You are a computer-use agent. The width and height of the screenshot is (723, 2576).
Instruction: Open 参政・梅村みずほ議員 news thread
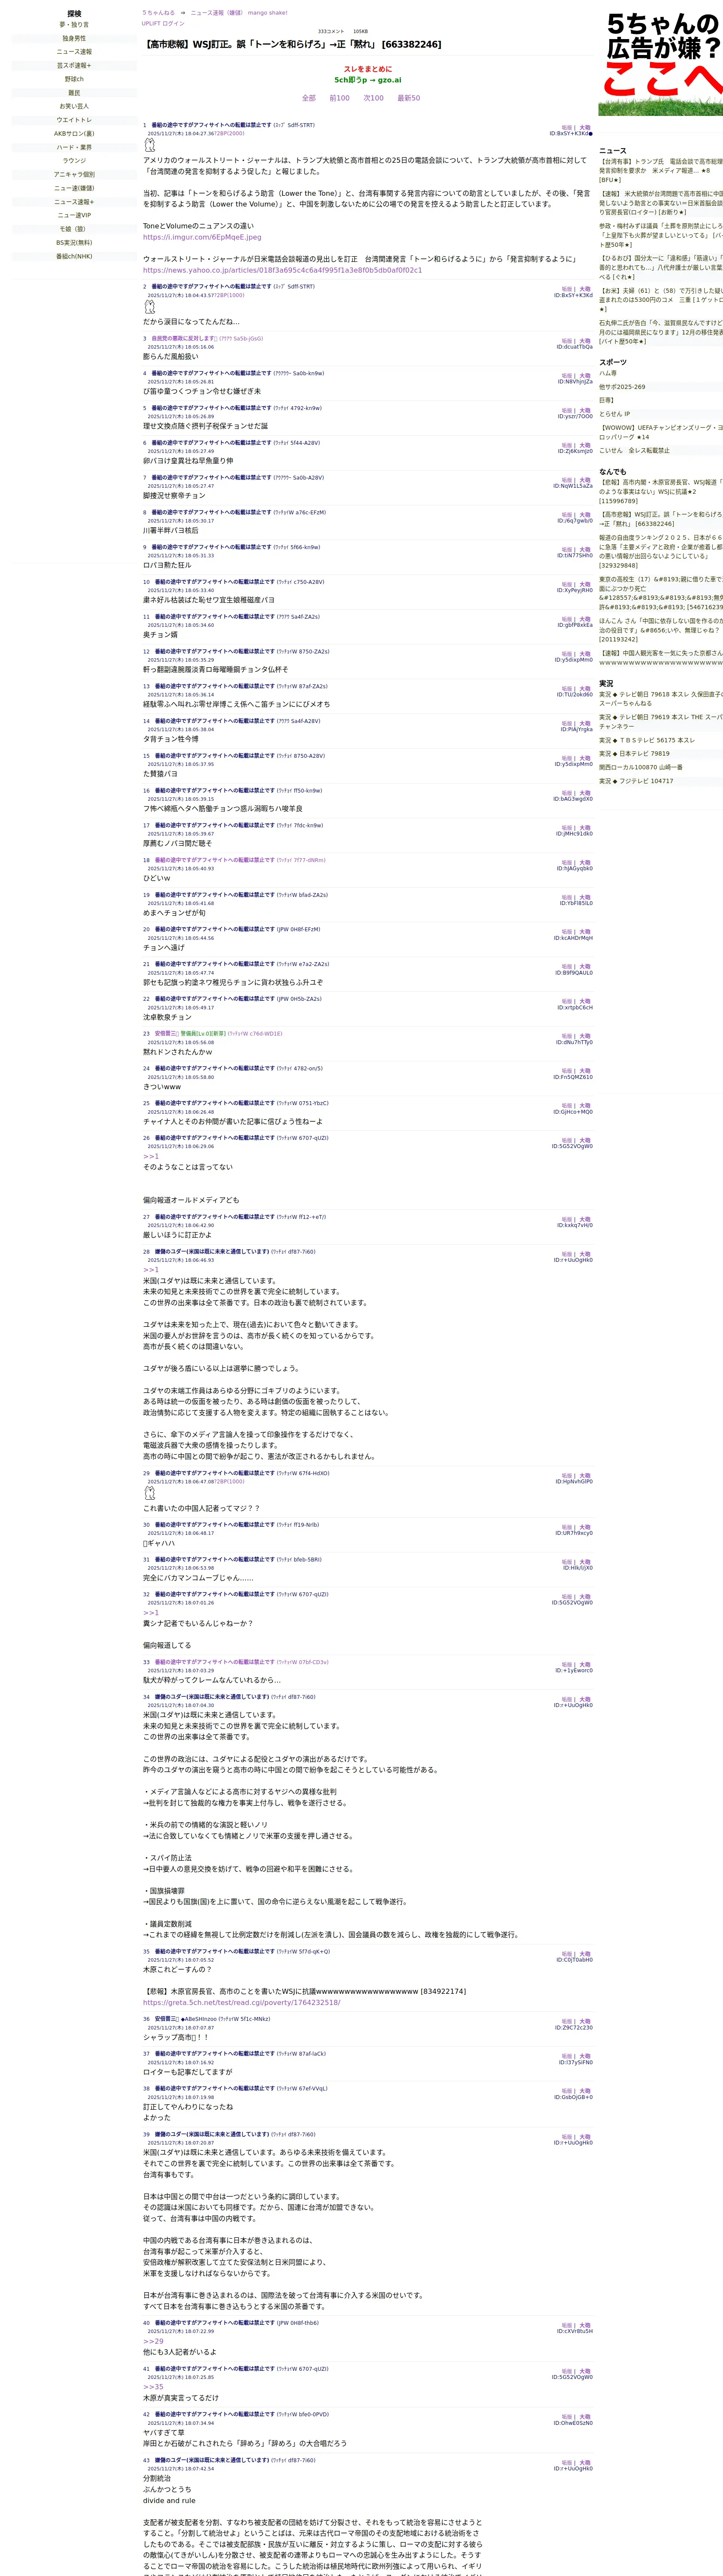coord(661,235)
